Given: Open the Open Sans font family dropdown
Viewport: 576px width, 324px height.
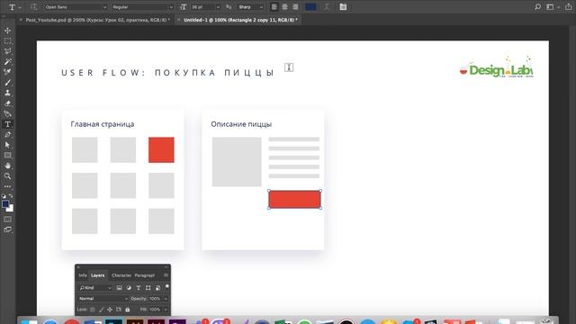Looking at the screenshot, I should (76, 7).
